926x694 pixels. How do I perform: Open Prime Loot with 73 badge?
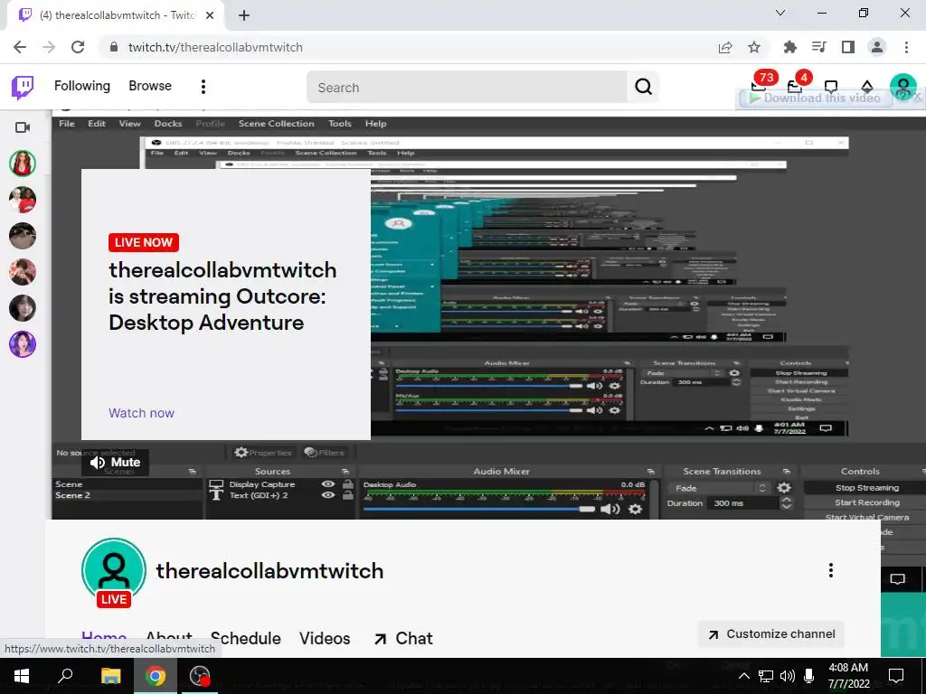click(760, 86)
